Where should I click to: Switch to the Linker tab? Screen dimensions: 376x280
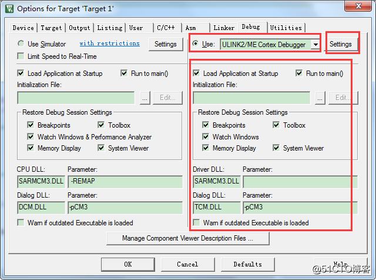(x=224, y=28)
